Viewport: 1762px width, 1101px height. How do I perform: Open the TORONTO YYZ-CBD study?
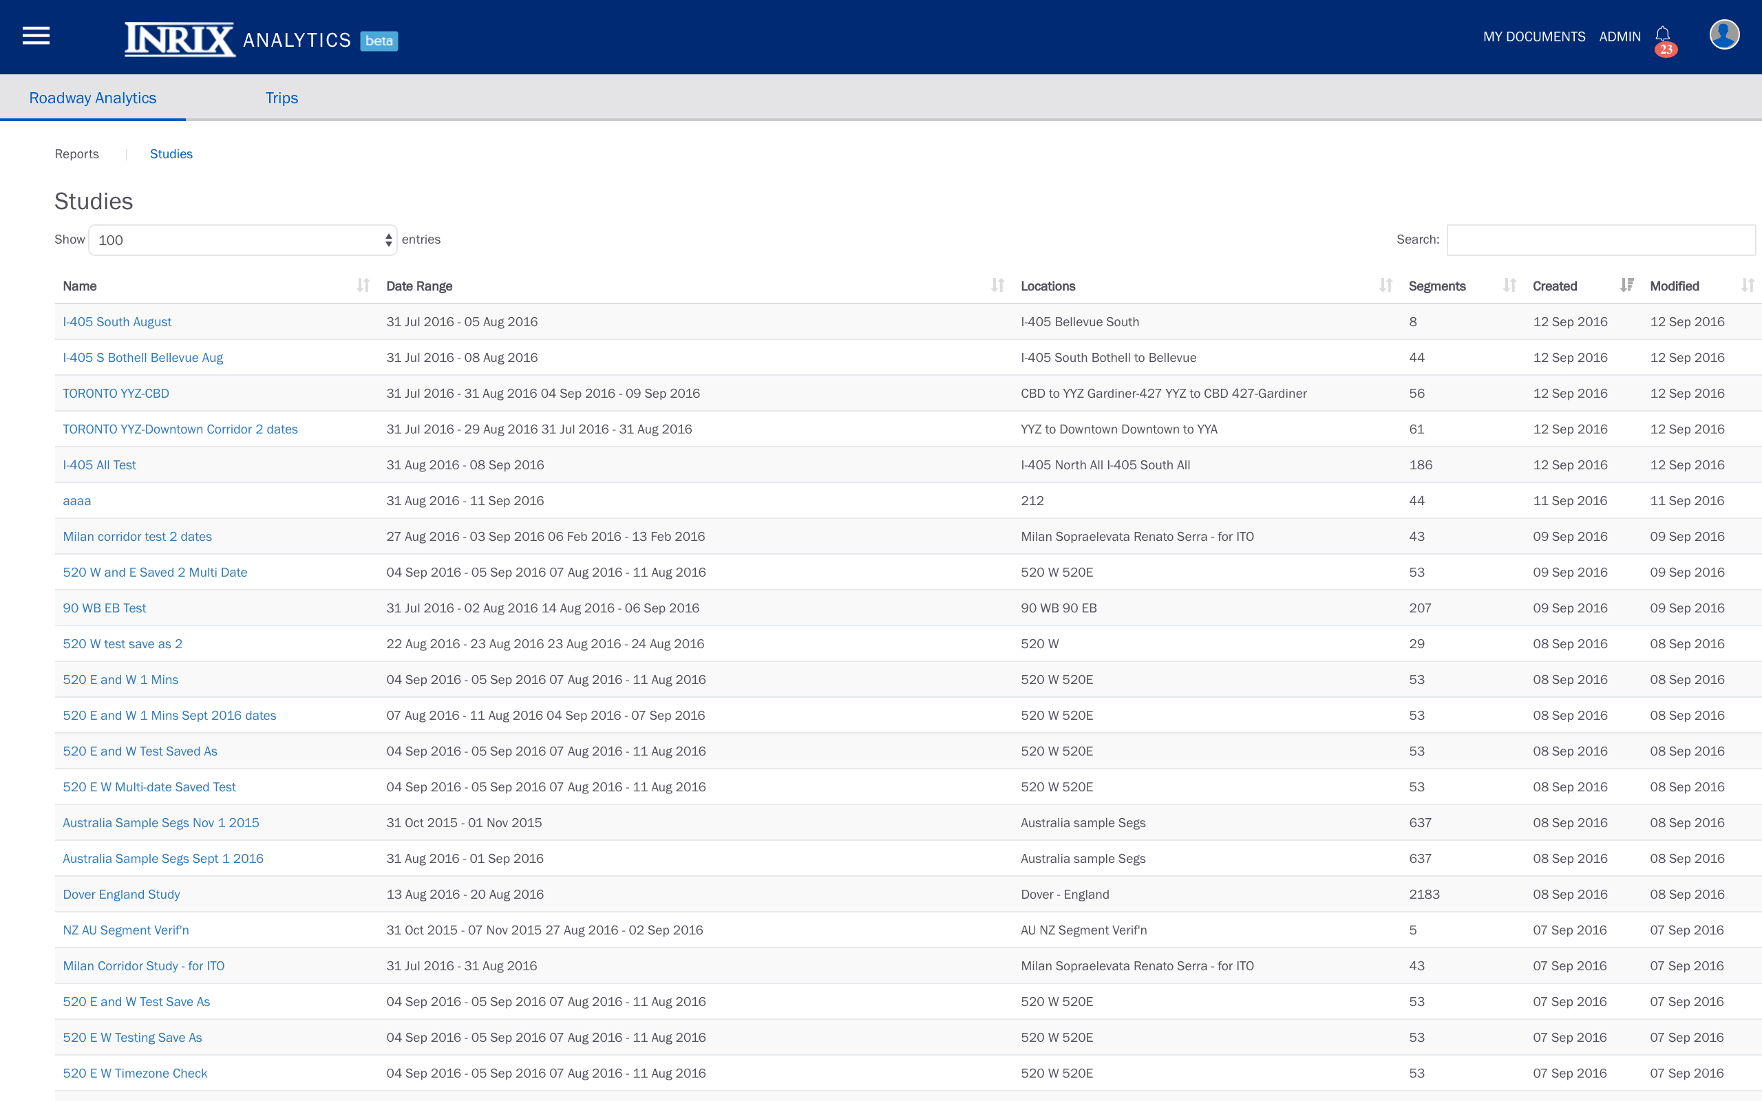(116, 393)
